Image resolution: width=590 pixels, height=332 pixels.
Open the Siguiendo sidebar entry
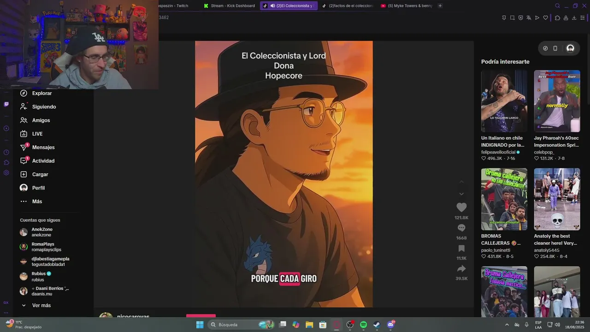[38, 107]
